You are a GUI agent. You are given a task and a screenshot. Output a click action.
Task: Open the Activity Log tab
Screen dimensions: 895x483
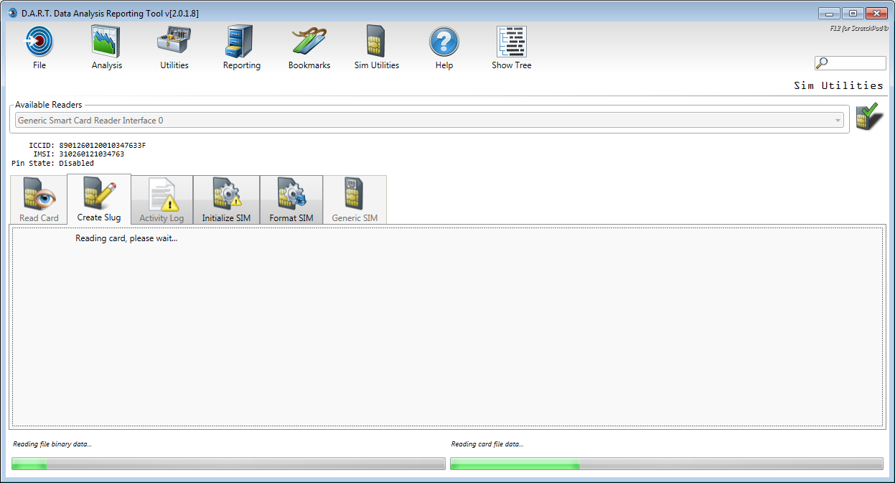coord(161,200)
